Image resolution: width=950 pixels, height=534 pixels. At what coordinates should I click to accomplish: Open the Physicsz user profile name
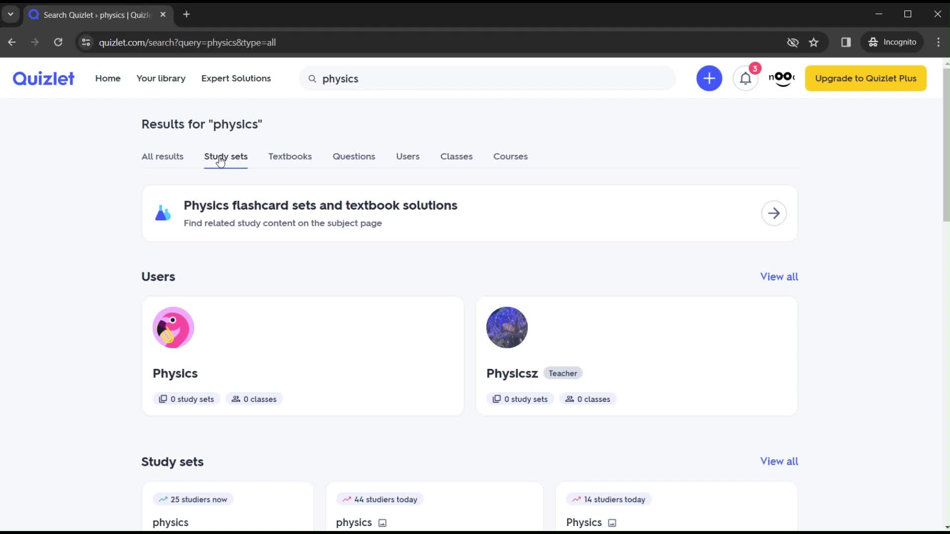coord(512,373)
